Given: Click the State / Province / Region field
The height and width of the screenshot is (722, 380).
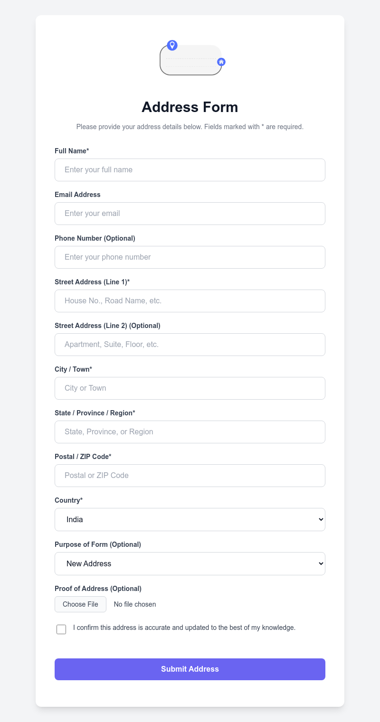Looking at the screenshot, I should click(x=190, y=431).
